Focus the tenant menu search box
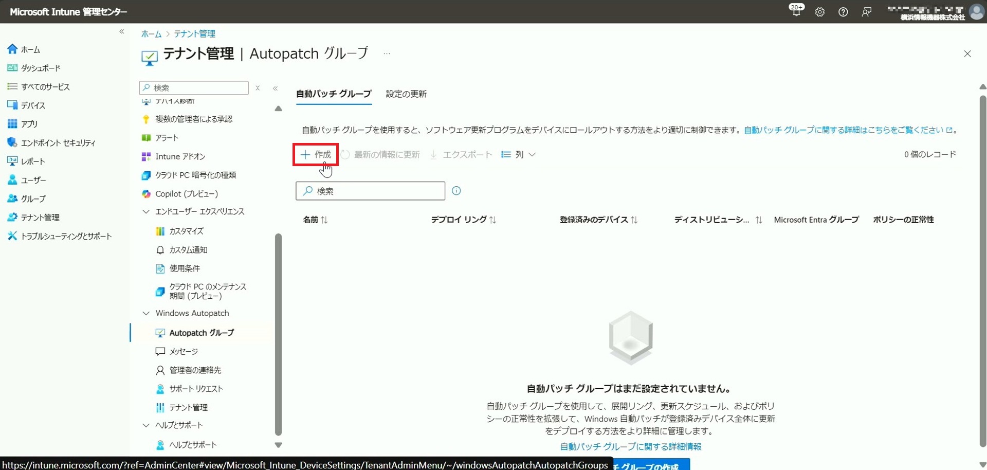987x470 pixels. (194, 87)
